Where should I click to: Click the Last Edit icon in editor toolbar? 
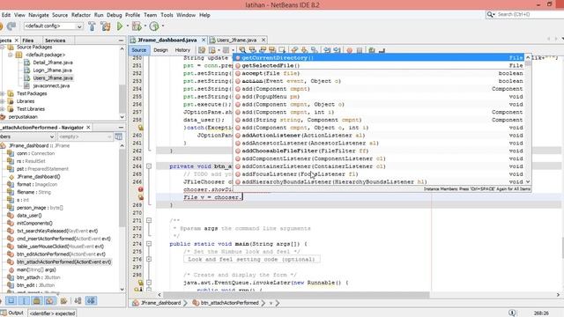pos(202,50)
